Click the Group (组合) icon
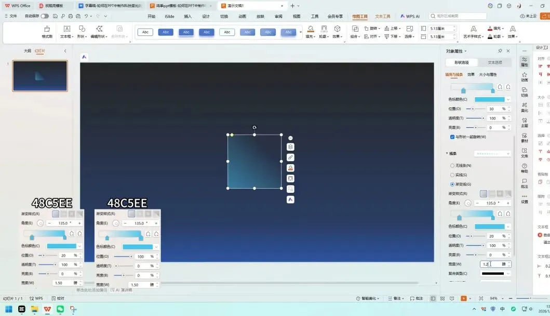This screenshot has height=316, width=550. pyautogui.click(x=355, y=29)
